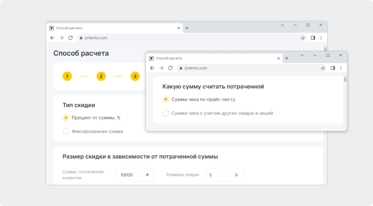This screenshot has height=206, width=373.
Task: Reload page in the front browser window
Action: (170, 68)
